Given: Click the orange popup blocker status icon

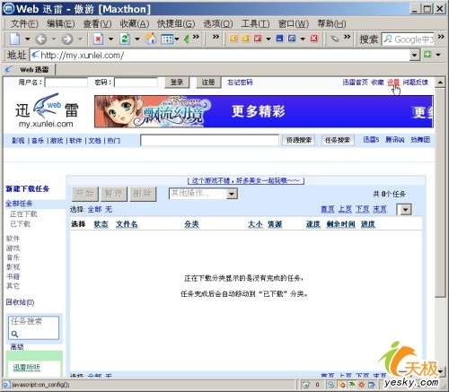Looking at the screenshot, I should click(x=341, y=385).
